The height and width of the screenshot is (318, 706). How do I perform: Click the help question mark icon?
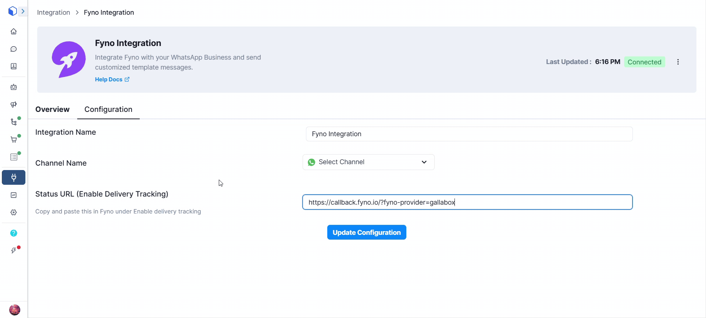tap(14, 233)
